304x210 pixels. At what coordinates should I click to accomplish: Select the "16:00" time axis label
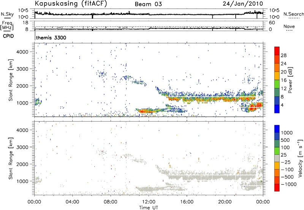point(187,202)
